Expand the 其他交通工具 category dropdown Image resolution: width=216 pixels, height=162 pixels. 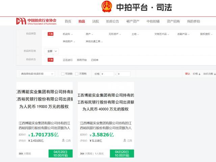(94, 41)
